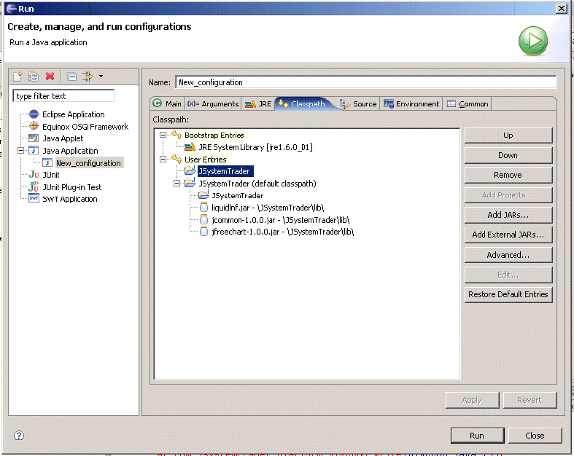Viewport: 574px width, 456px height.
Task: Click the JRE System Library icon
Action: [190, 147]
